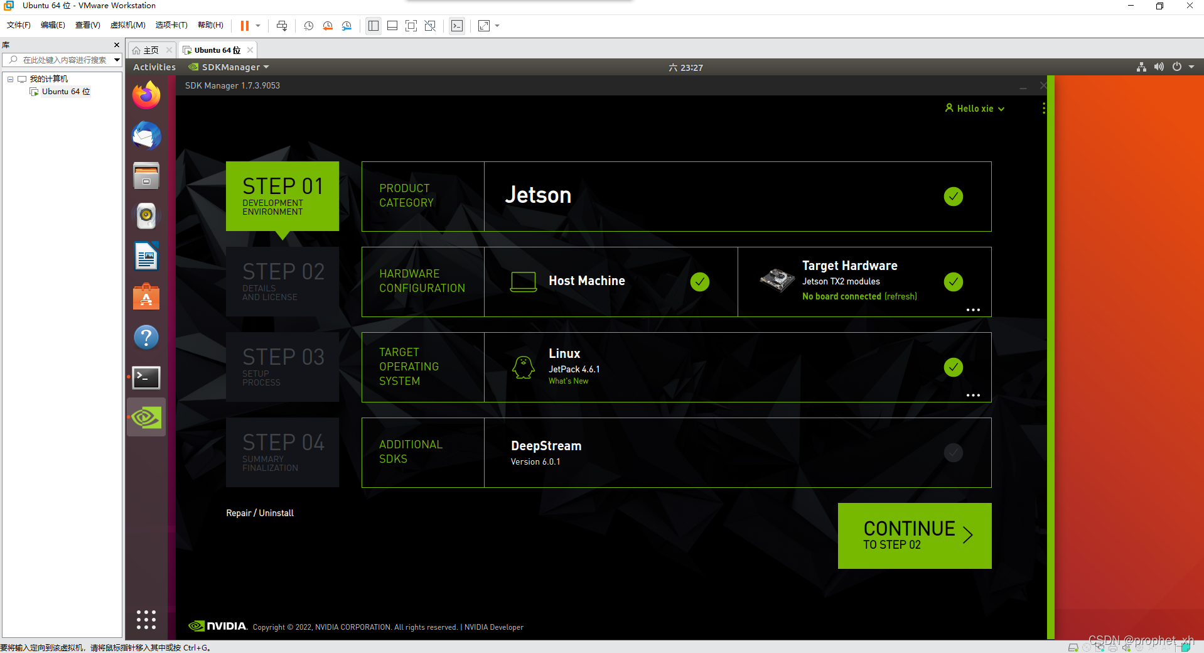Launch LibreOffice Writer from the dock
Image resolution: width=1204 pixels, height=653 pixels.
[x=146, y=256]
